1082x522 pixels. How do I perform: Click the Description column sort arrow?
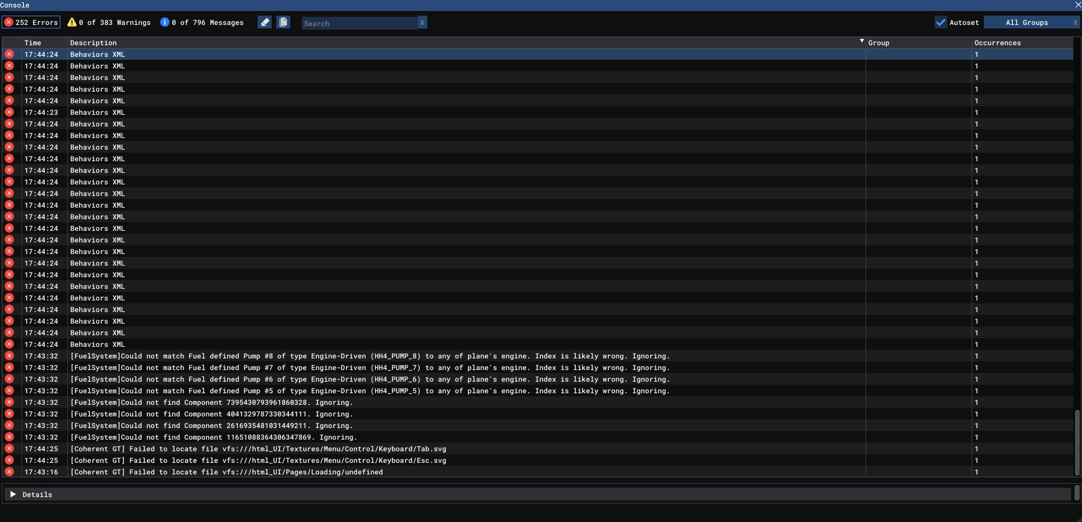click(x=861, y=42)
